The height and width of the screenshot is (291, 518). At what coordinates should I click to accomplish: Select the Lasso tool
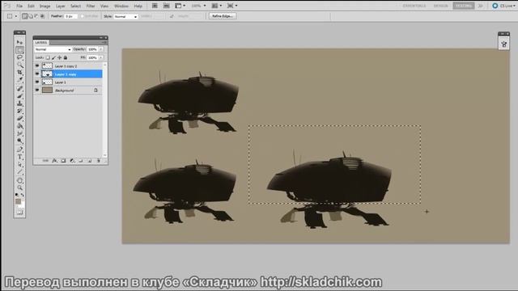[x=19, y=57]
